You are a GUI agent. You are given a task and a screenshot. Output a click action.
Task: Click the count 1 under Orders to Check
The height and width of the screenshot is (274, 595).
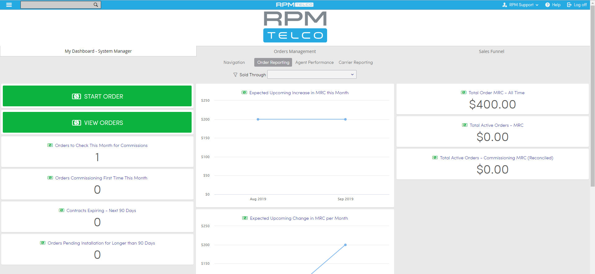[x=97, y=157]
